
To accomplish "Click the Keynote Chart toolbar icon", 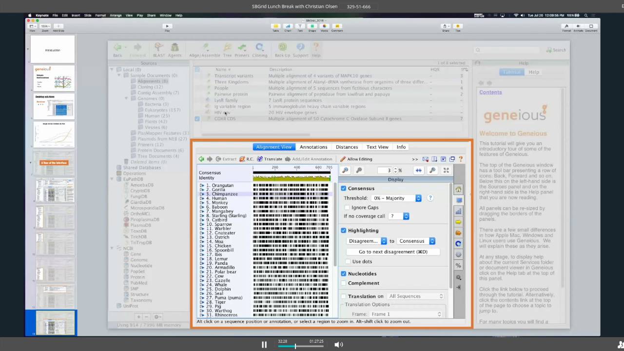I will coord(288,26).
